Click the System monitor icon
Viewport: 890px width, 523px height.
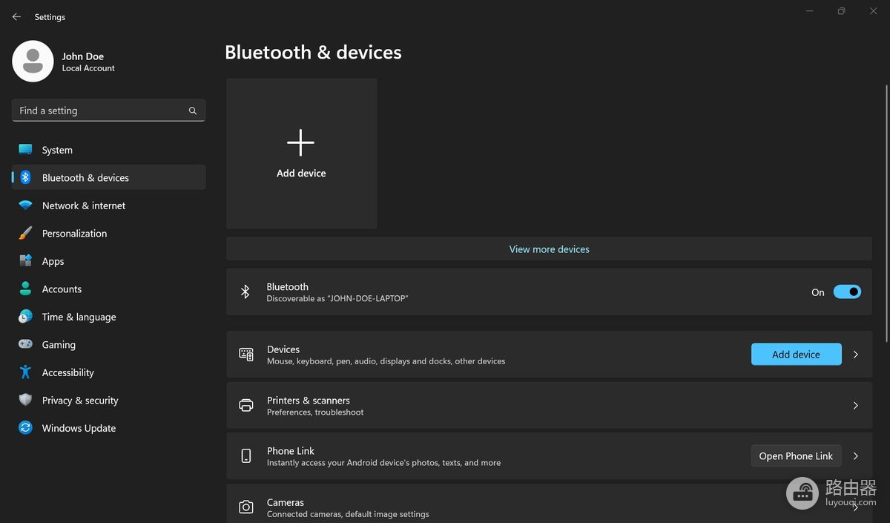pos(25,149)
